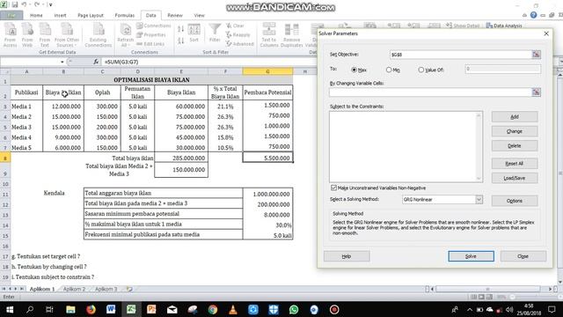
Task: Click the constraints list box
Action: [x=406, y=147]
